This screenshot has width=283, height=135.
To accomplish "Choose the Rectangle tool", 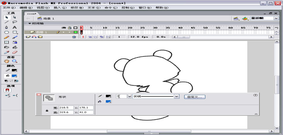I will (x=14, y=32).
